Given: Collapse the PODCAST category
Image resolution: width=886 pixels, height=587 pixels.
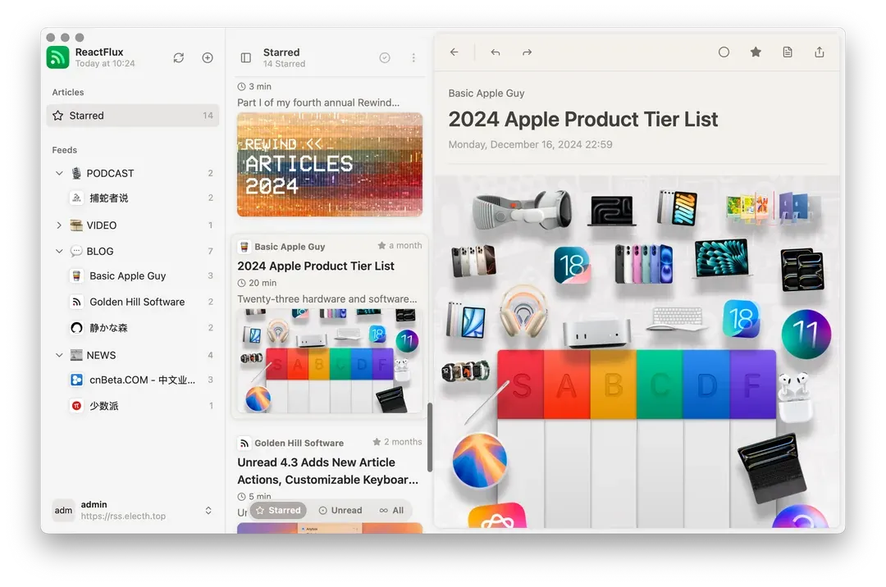Looking at the screenshot, I should tap(59, 173).
